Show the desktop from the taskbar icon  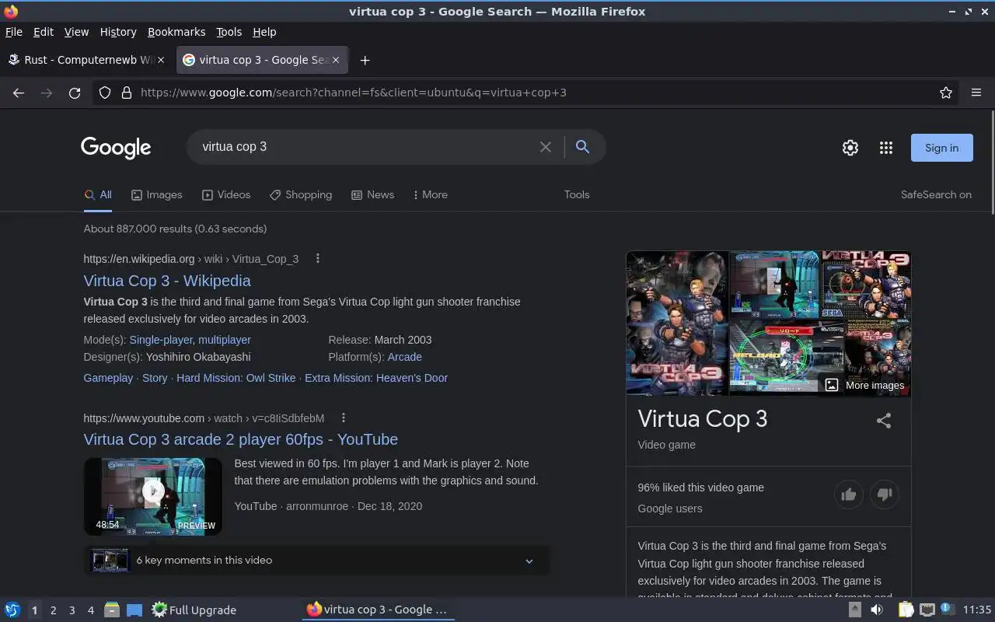point(134,610)
